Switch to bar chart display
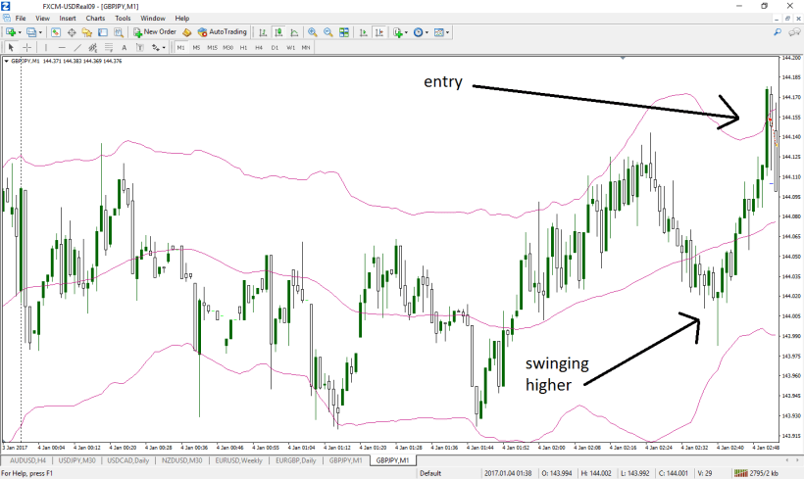The width and height of the screenshot is (804, 479). [263, 32]
